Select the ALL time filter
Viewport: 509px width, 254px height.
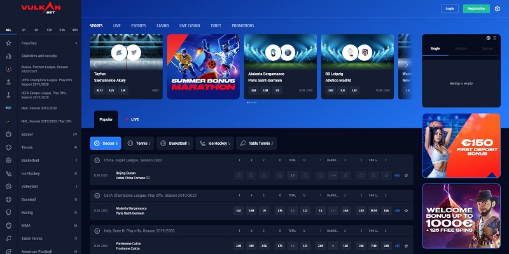pos(8,30)
